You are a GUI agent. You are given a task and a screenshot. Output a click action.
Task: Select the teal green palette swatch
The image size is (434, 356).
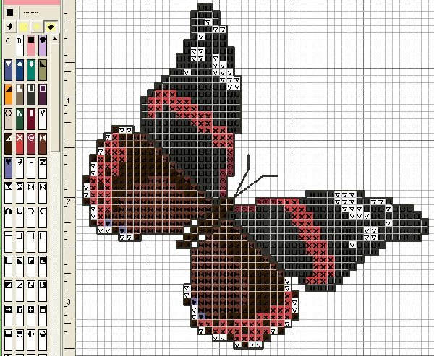(31, 70)
